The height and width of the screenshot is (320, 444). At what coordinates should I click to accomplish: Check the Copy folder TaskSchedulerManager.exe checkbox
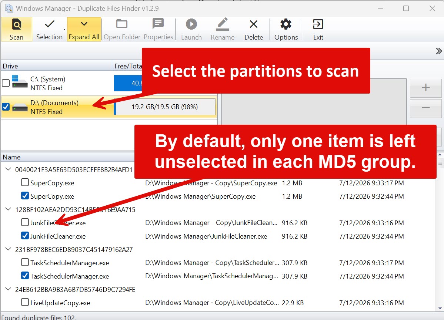[x=25, y=262]
